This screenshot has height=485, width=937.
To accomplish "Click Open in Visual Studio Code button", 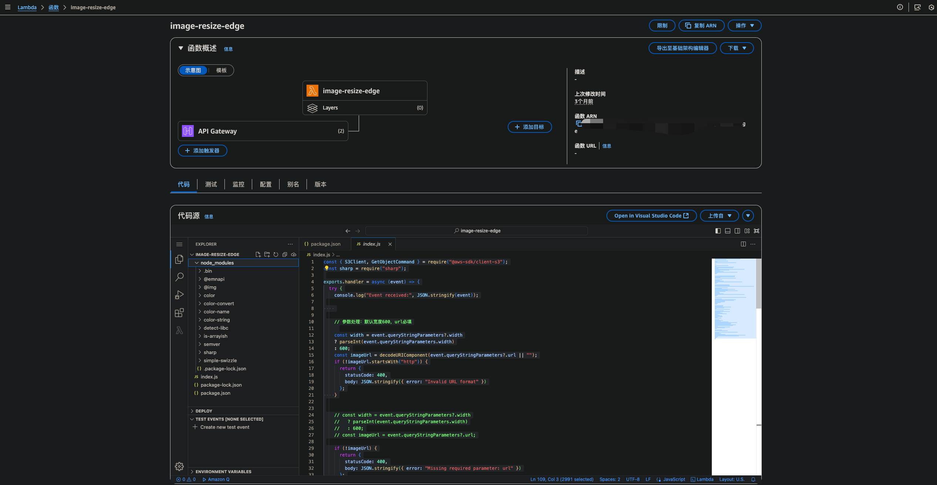I will [x=652, y=216].
